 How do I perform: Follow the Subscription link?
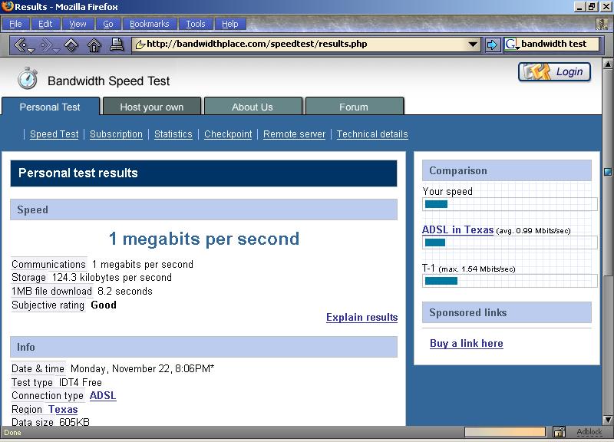(117, 134)
